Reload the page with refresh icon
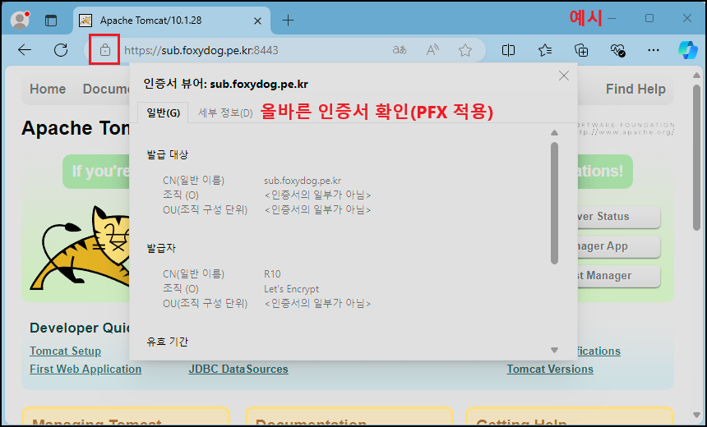Image resolution: width=707 pixels, height=427 pixels. pos(60,50)
